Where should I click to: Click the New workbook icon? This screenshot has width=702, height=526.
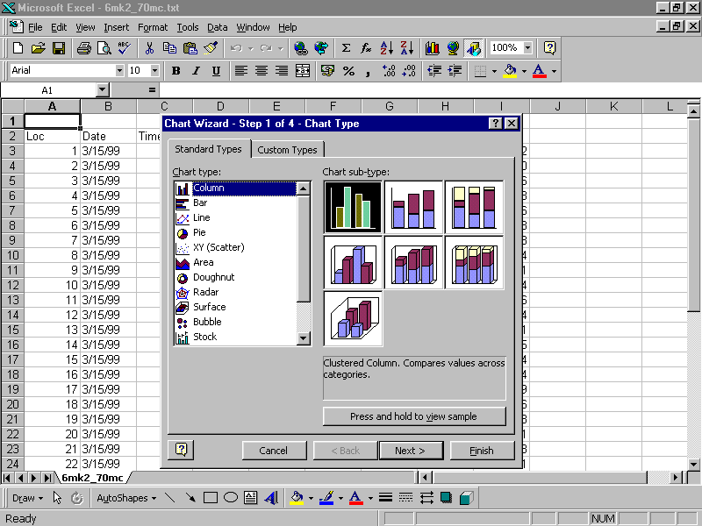tap(18, 48)
